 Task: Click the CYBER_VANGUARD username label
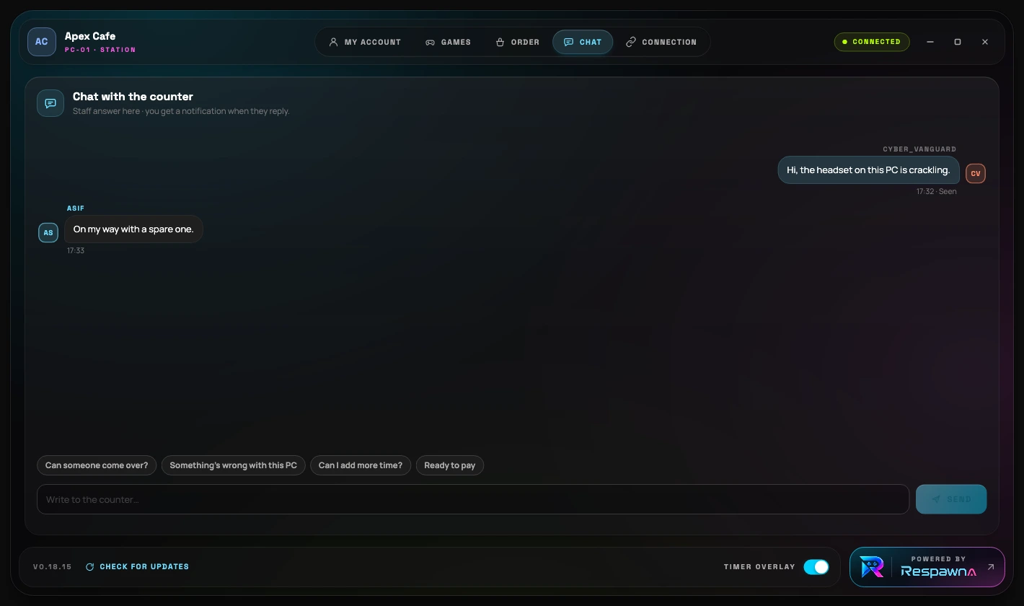click(919, 149)
